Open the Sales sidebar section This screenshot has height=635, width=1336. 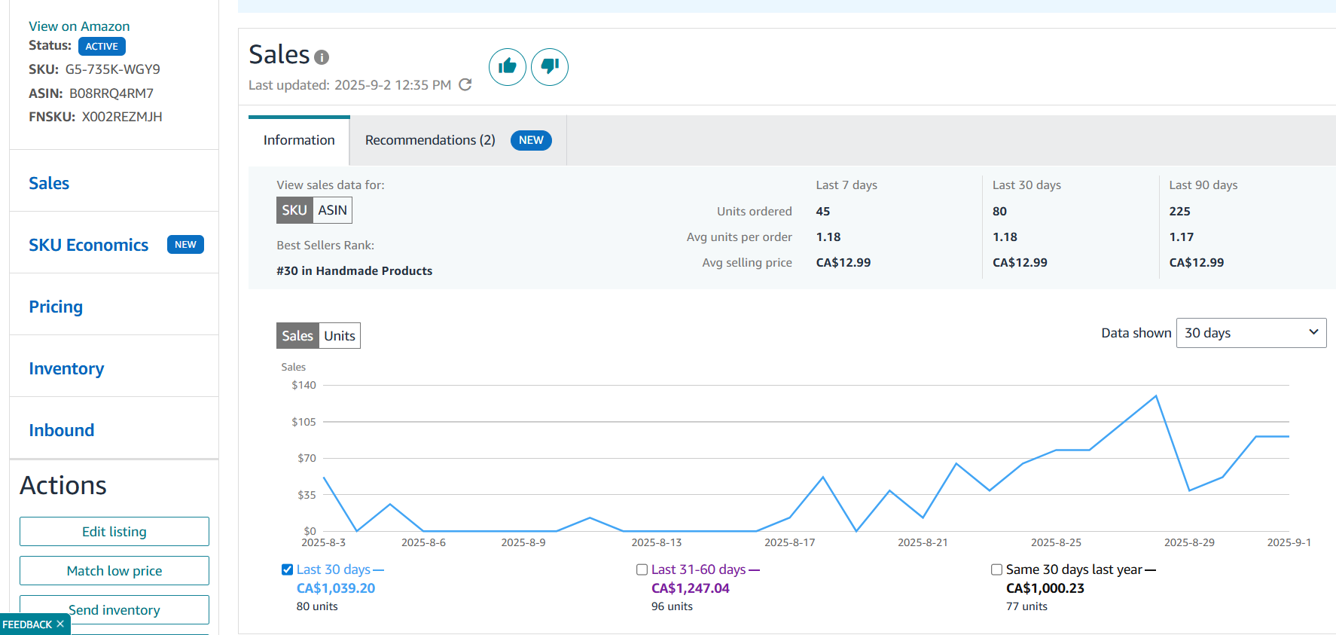[49, 183]
